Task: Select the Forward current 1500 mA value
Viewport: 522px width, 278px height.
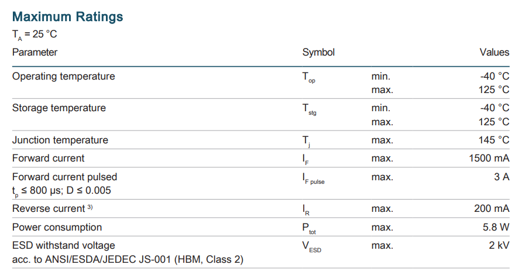Action: click(489, 158)
